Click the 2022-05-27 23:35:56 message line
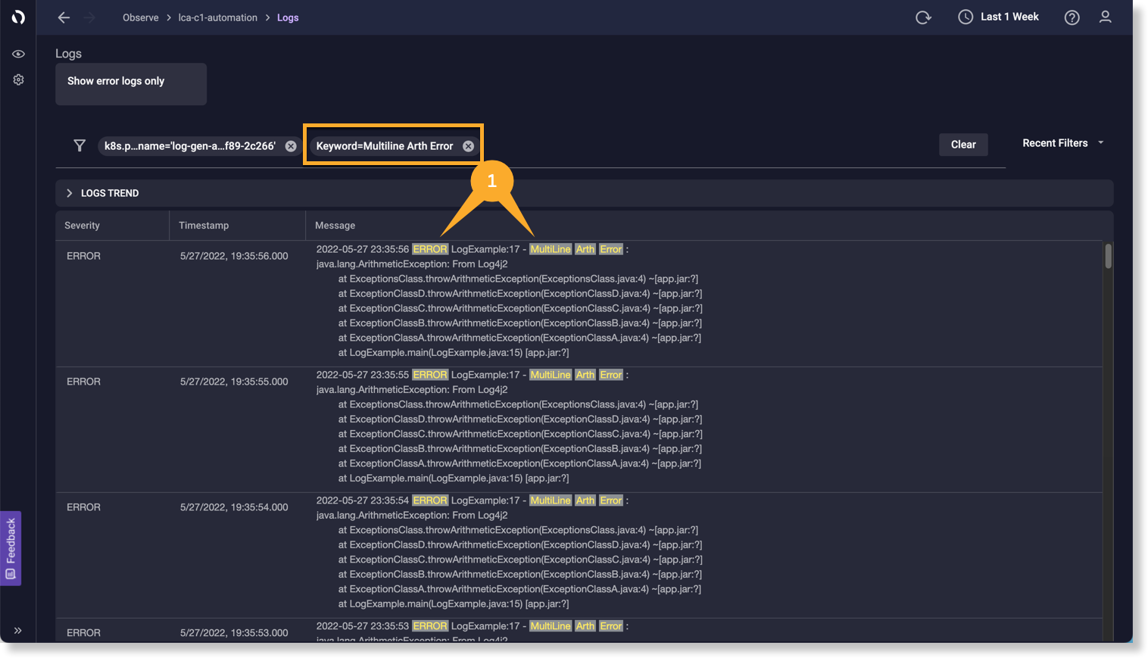Viewport: 1148px width, 658px height. click(472, 249)
